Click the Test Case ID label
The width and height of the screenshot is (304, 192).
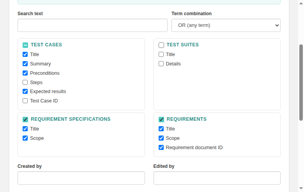pyautogui.click(x=44, y=101)
